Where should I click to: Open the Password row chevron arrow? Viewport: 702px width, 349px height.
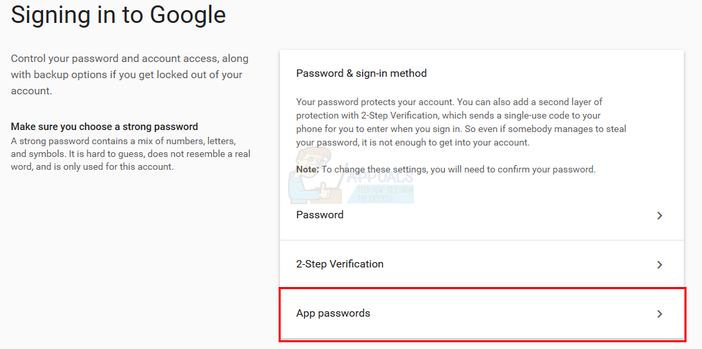click(660, 216)
